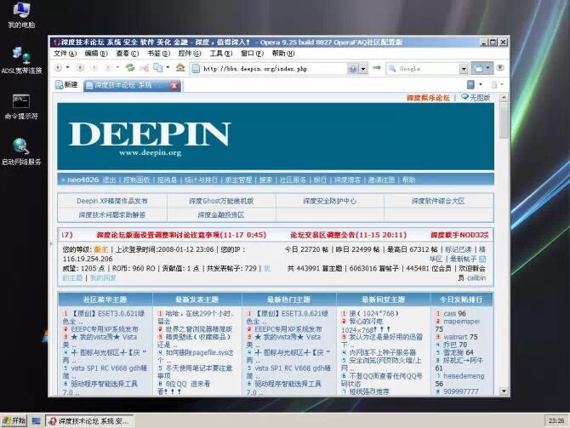570x428 pixels.
Task: Expand the dropdown next to page-copy icon
Action: point(168,67)
